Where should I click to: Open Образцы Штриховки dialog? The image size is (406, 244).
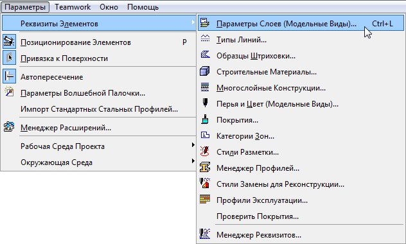[x=256, y=56]
